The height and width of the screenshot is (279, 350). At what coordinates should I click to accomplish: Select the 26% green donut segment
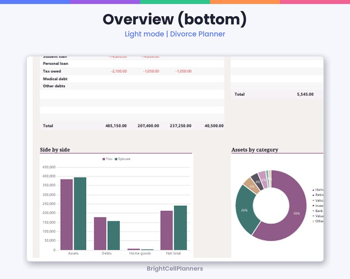tap(244, 210)
